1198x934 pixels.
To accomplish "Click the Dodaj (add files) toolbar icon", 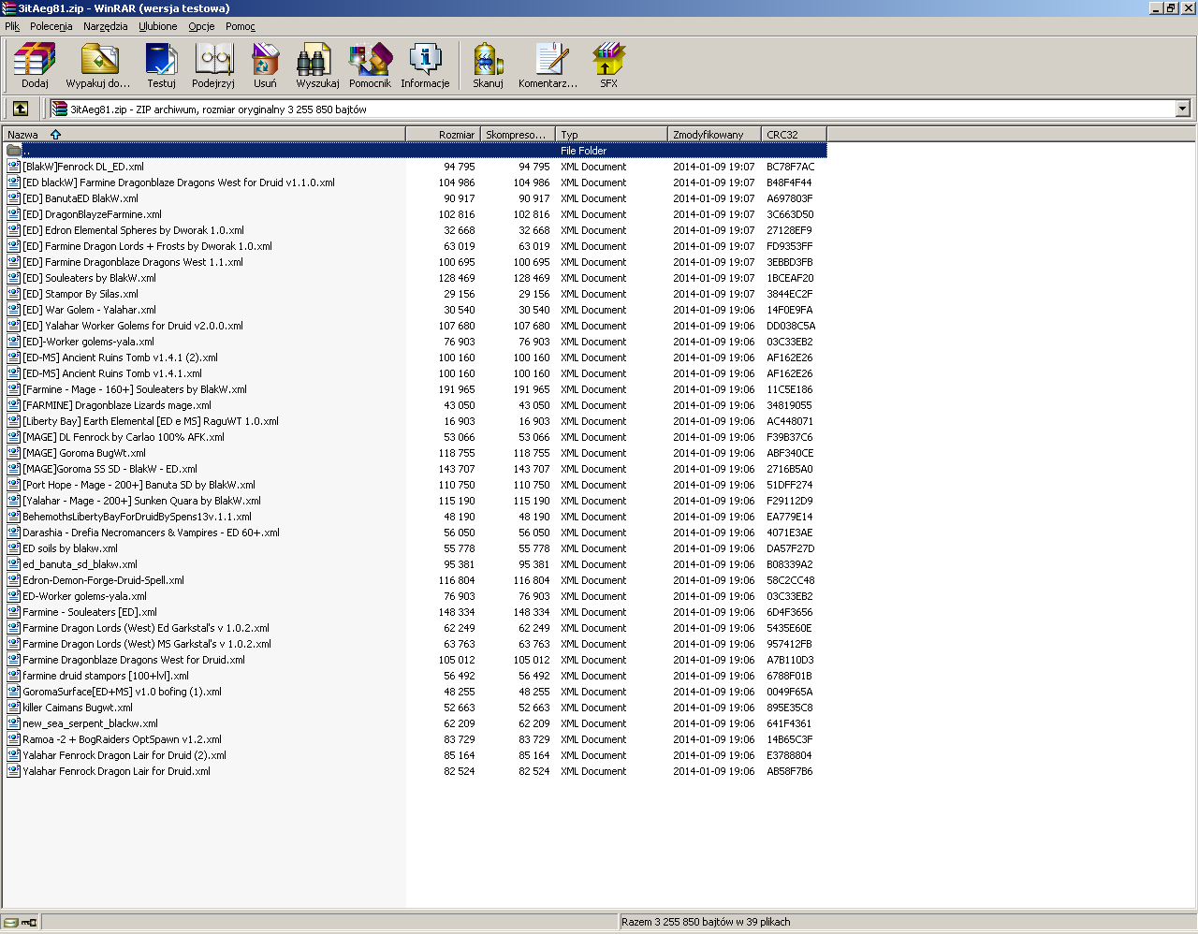I will pos(35,65).
